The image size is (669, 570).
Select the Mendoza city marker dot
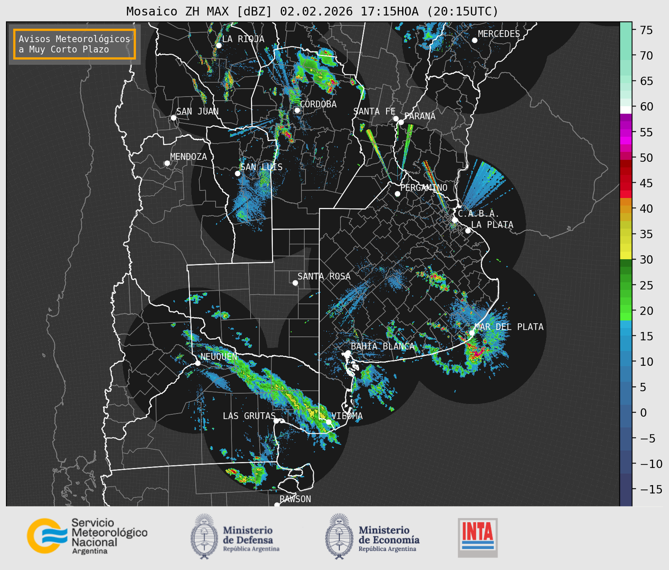click(167, 163)
